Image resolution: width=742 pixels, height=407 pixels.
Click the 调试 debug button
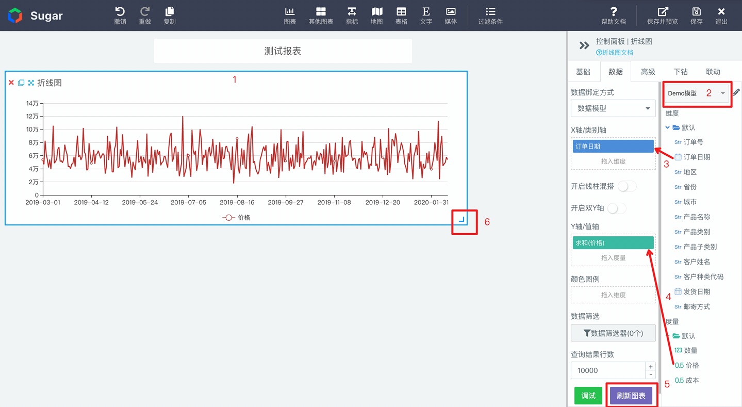coord(588,396)
